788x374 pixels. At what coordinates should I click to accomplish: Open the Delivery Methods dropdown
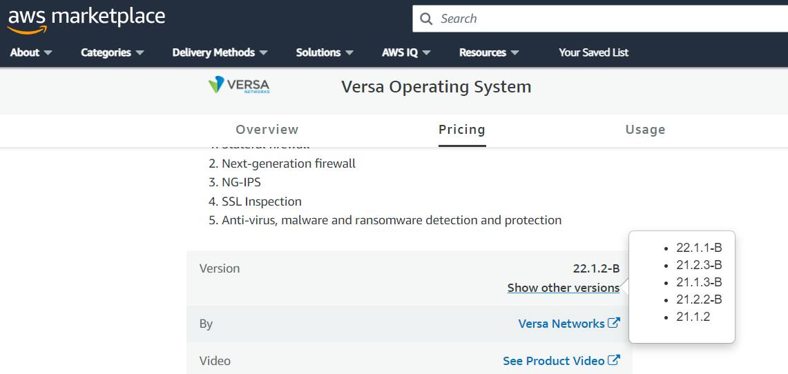coord(220,52)
